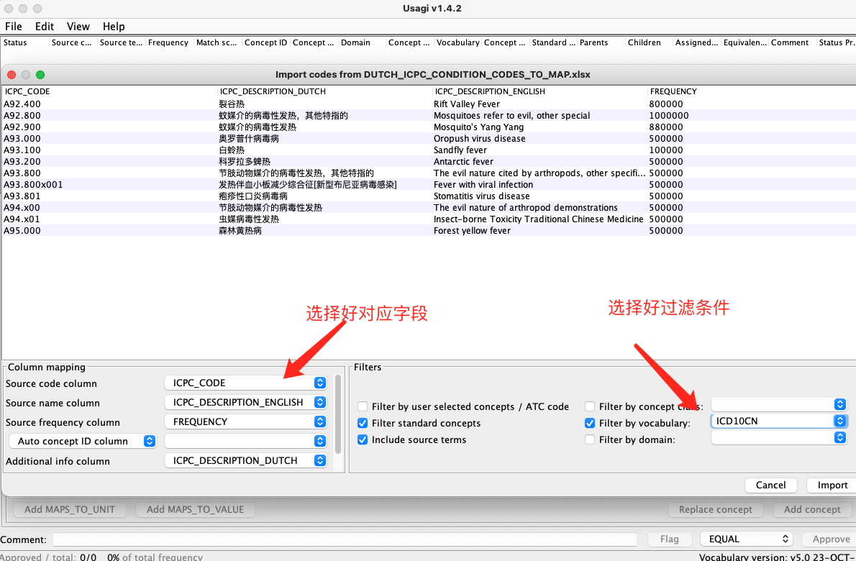Enable "Filter by domain"
Screen dimensions: 856x561
point(590,439)
